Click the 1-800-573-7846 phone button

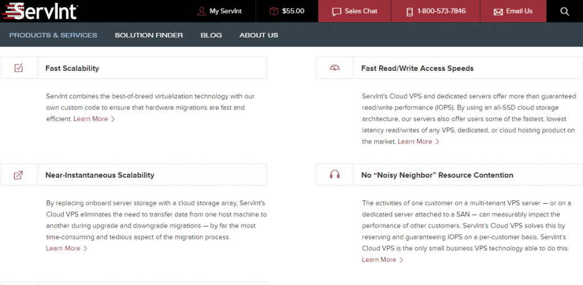tap(436, 11)
